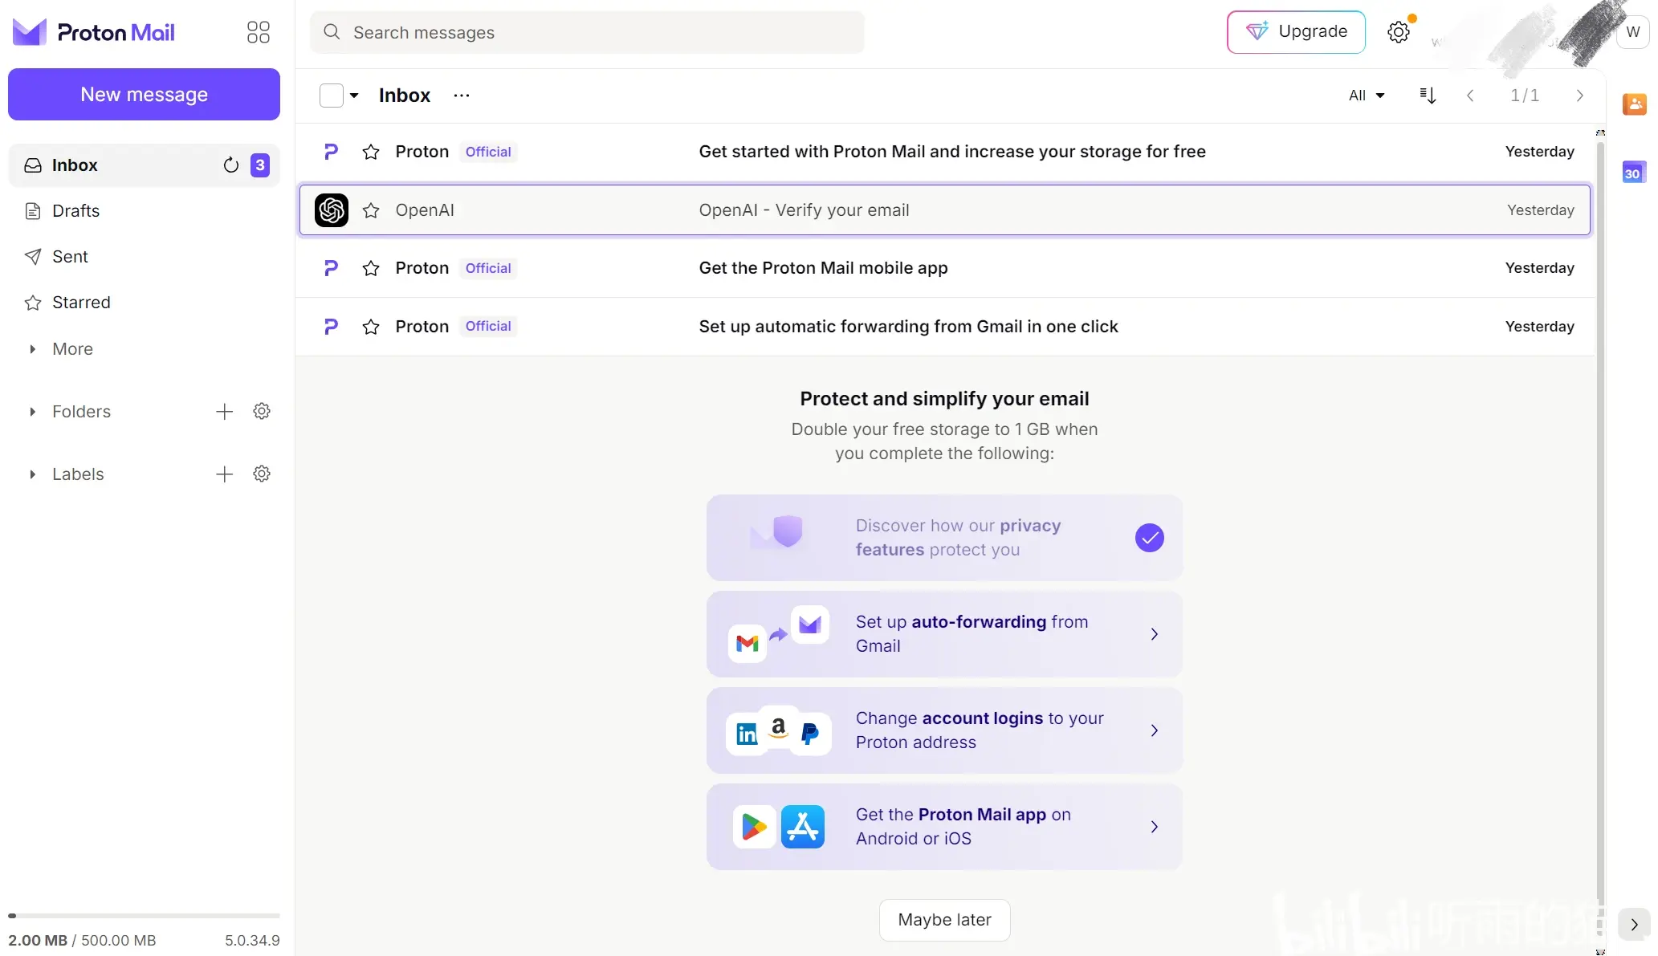Open OpenAI - Verify your email message
Viewport: 1658px width, 956px height.
945,210
